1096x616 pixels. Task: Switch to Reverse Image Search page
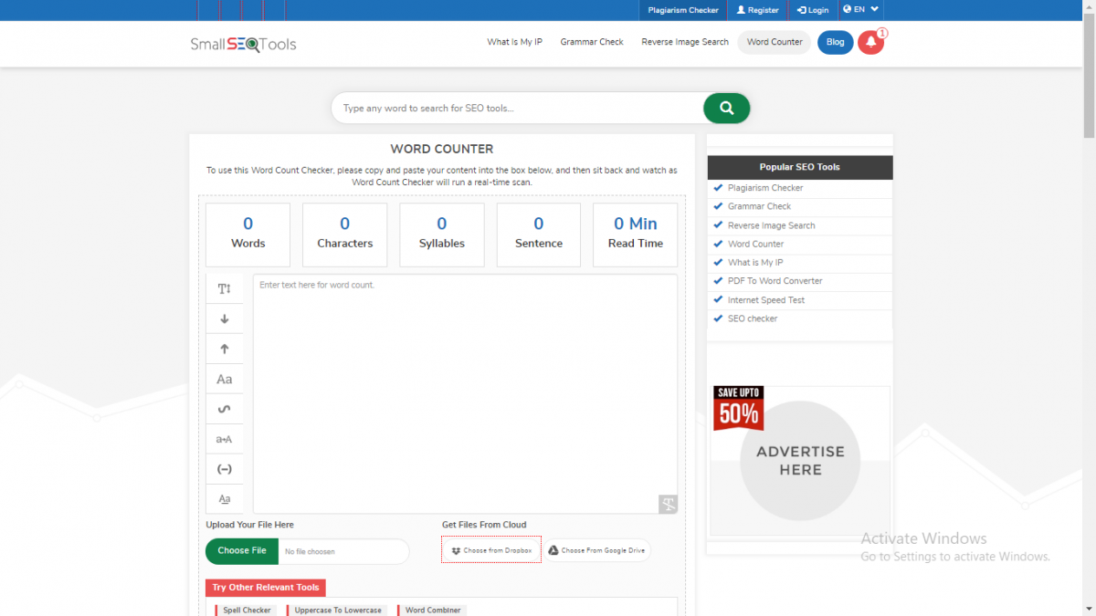[684, 42]
